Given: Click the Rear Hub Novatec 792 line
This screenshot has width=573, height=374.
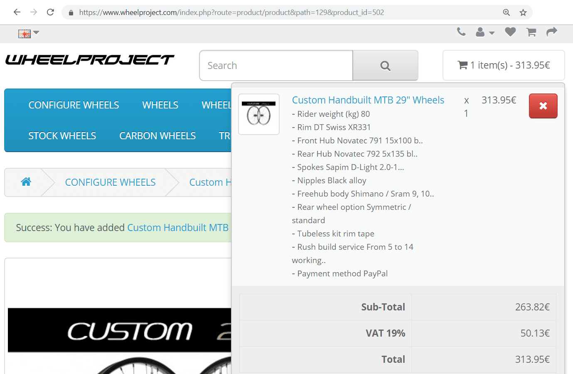Looking at the screenshot, I should click(355, 154).
